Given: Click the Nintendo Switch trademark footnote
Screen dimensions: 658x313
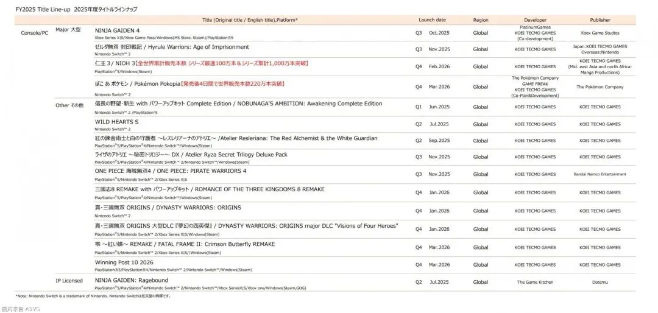Looking at the screenshot, I should coord(94,296).
